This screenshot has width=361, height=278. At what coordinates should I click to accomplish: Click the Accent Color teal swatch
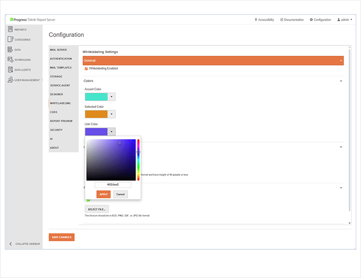tap(96, 97)
